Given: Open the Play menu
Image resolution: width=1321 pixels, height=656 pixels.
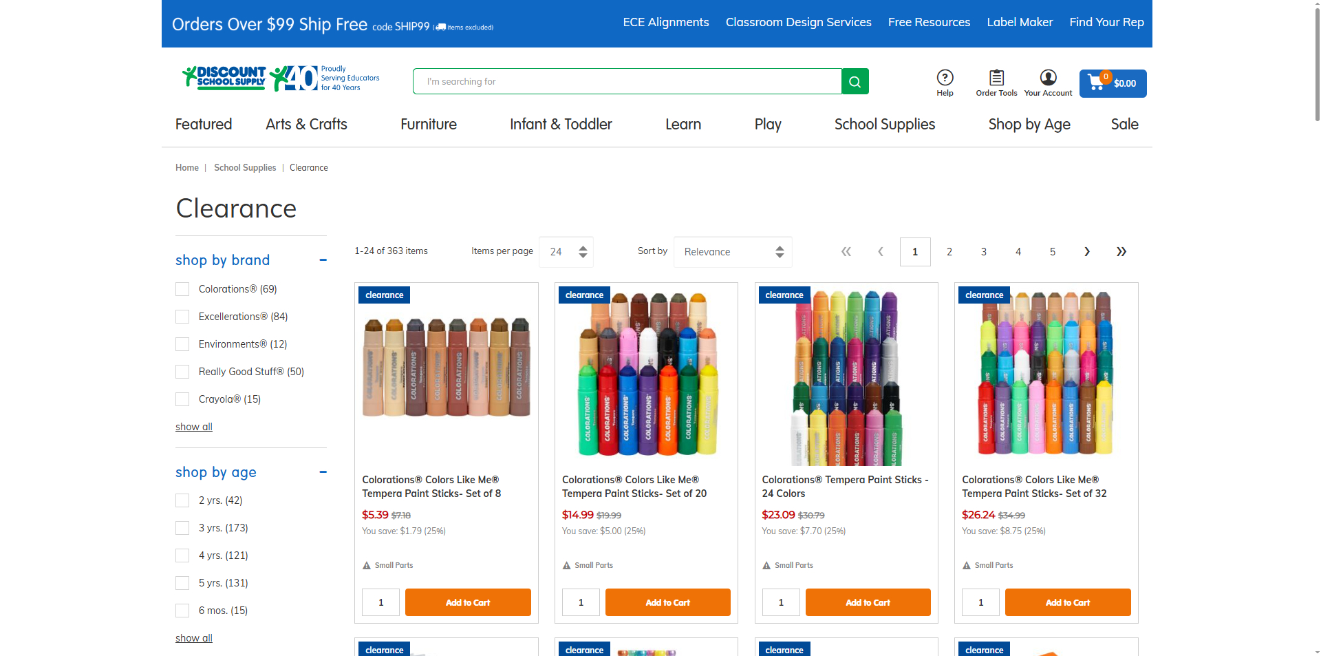Looking at the screenshot, I should pyautogui.click(x=768, y=125).
